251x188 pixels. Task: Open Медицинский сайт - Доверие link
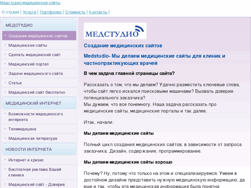(x=39, y=184)
